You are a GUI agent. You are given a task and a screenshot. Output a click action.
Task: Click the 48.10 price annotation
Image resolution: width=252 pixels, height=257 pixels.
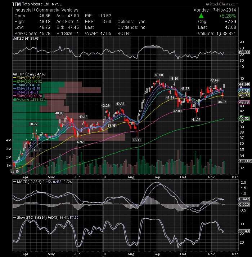click(174, 79)
